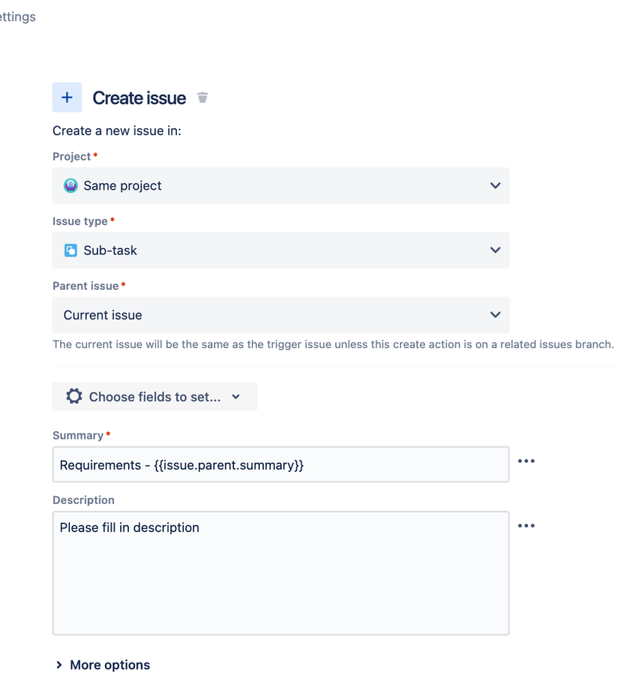Click the partially visible Settings link at top

tap(18, 16)
